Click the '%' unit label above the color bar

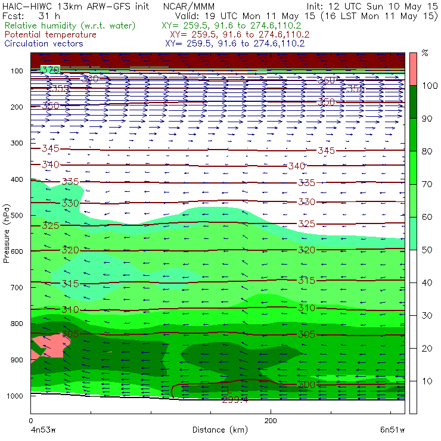point(425,53)
